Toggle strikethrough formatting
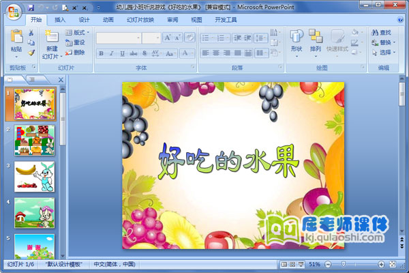 pos(134,53)
